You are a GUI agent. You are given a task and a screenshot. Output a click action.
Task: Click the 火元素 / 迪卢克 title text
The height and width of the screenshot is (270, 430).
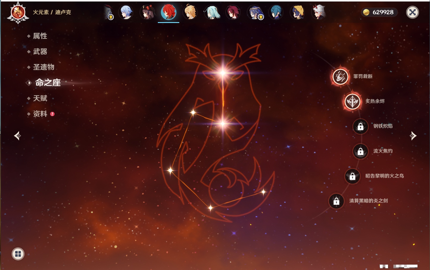(52, 12)
